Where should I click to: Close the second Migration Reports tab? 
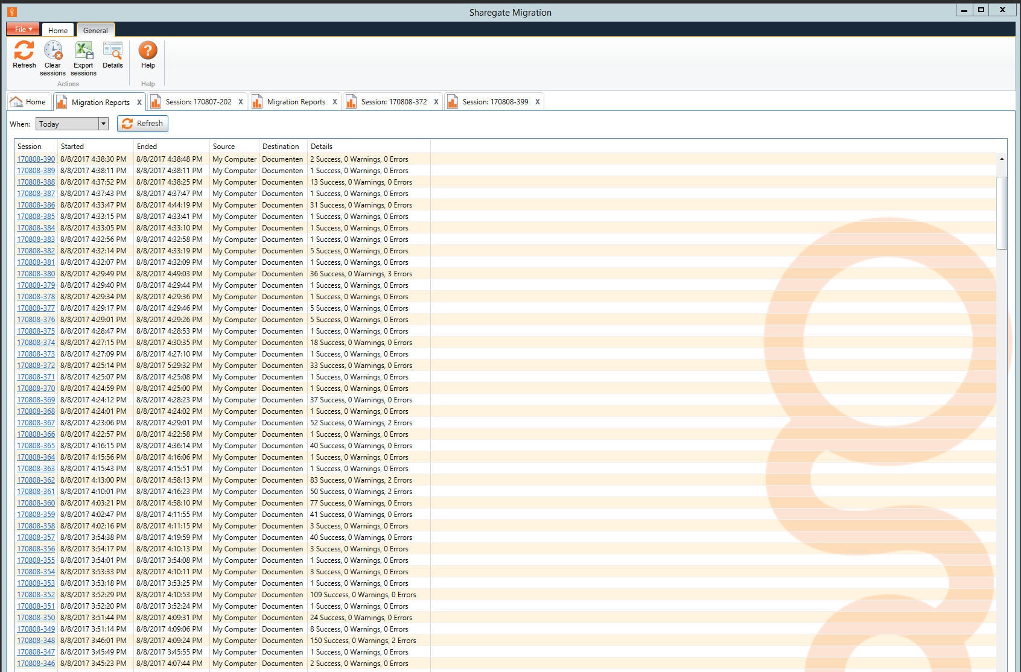pyautogui.click(x=335, y=102)
